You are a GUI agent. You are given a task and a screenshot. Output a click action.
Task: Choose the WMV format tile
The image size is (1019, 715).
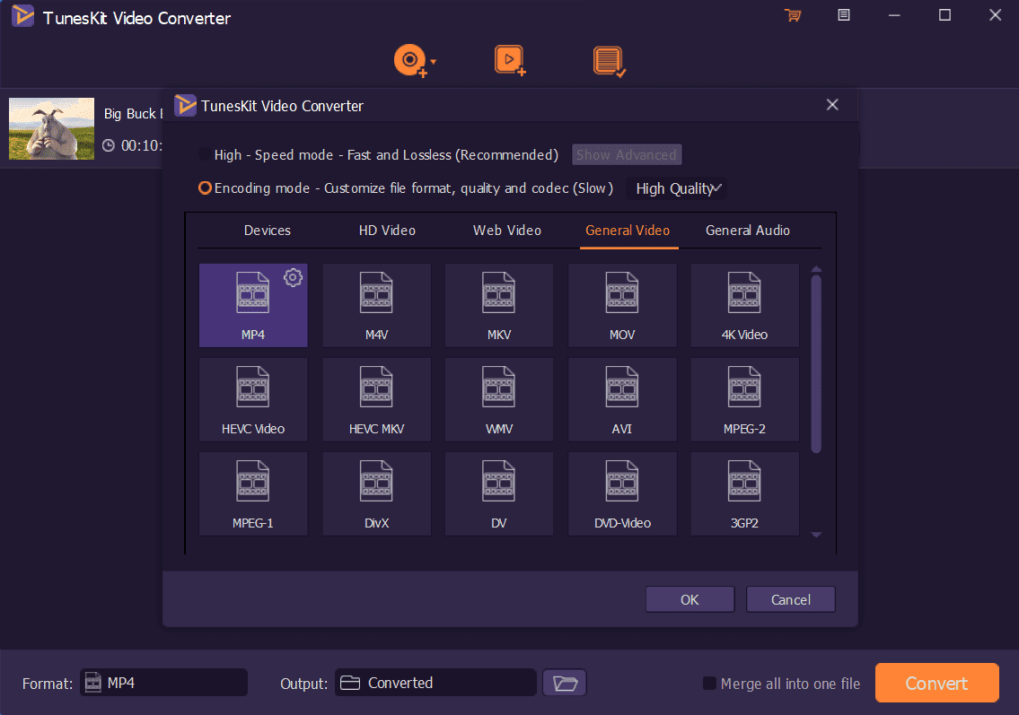click(x=498, y=399)
